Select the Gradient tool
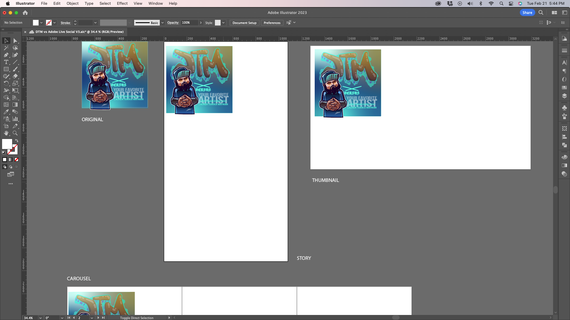The width and height of the screenshot is (570, 320). click(x=15, y=105)
